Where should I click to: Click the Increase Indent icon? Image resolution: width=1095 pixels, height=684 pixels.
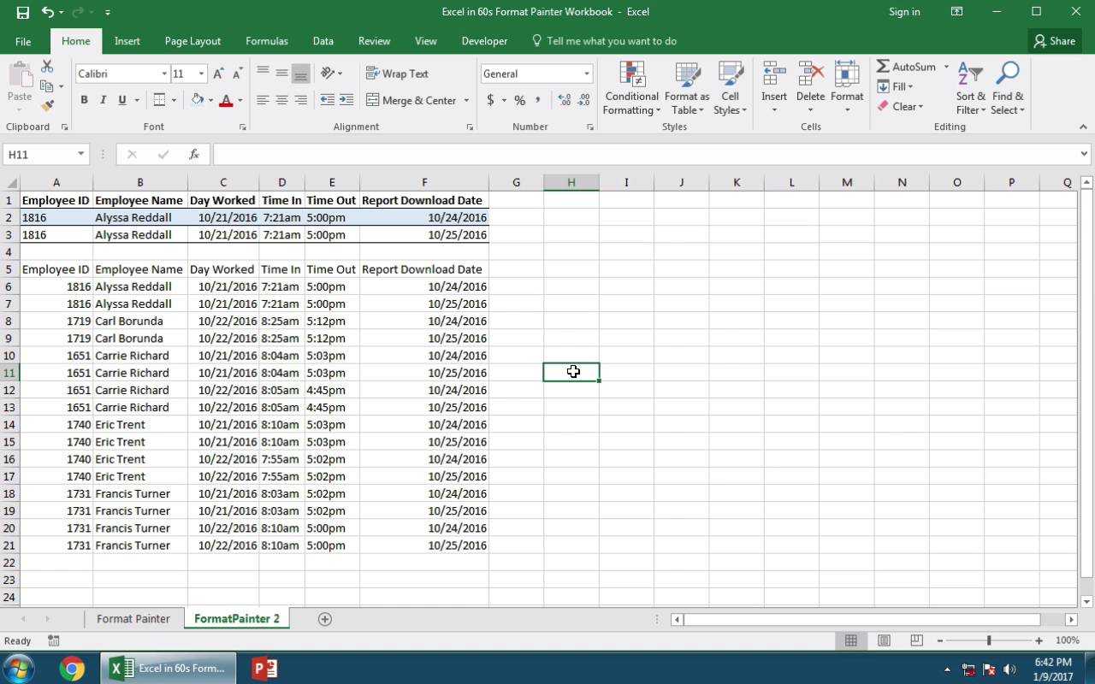(346, 100)
